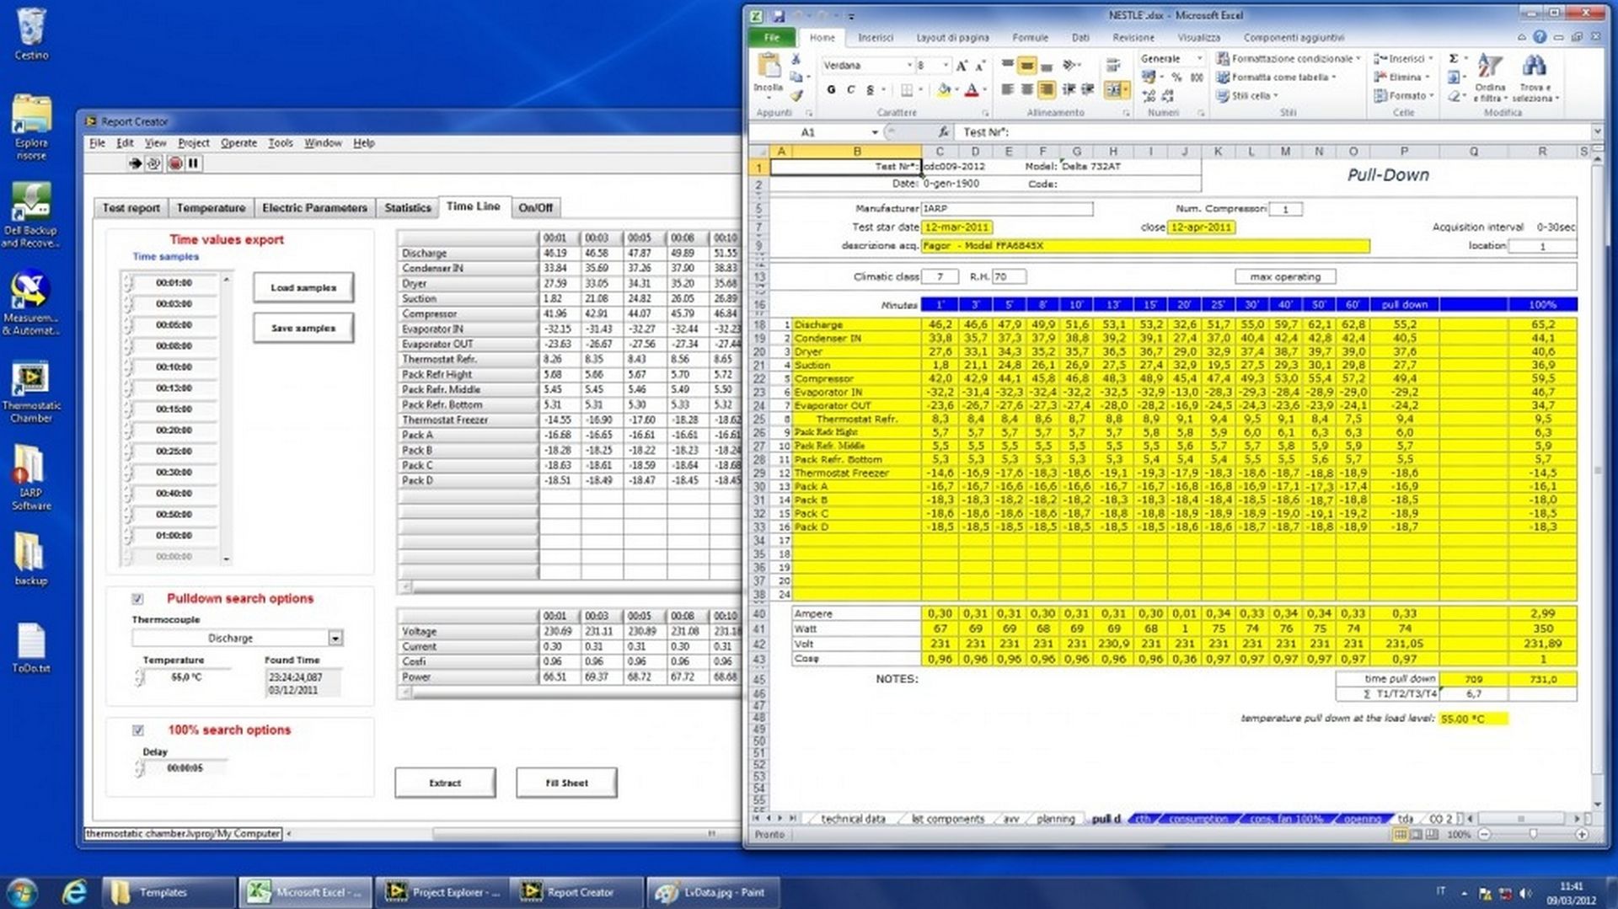The height and width of the screenshot is (909, 1618).
Task: Click the Temperature 55,0 °C stepper arrows
Action: click(x=138, y=678)
